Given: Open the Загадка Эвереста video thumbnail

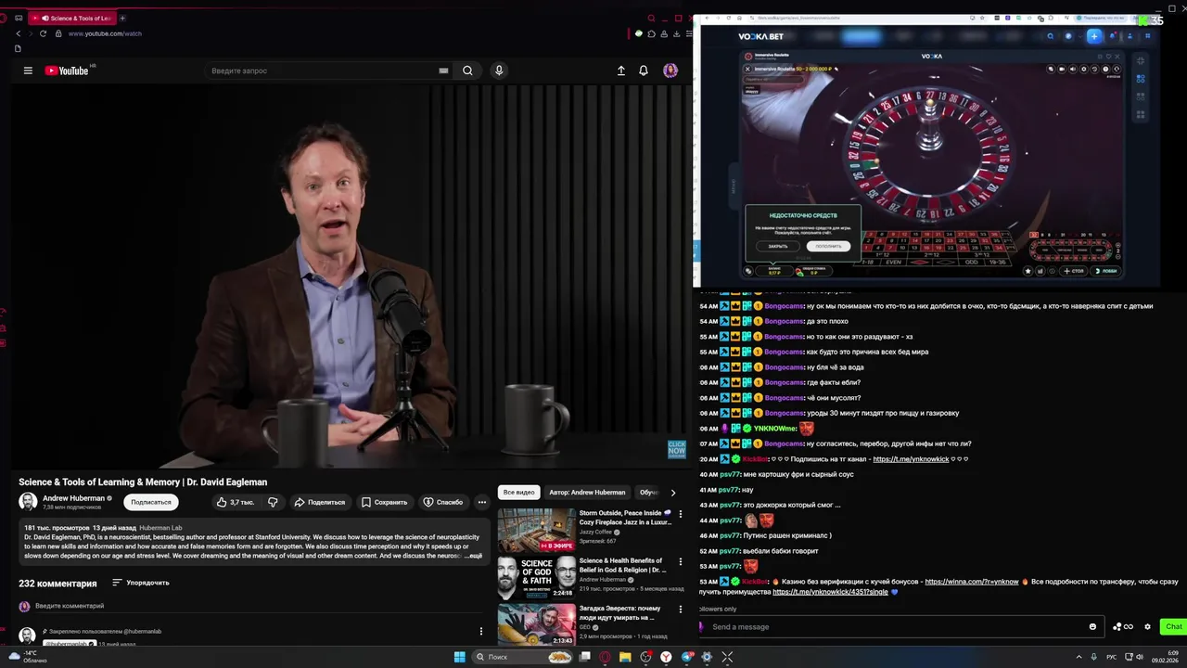Looking at the screenshot, I should click(x=536, y=624).
